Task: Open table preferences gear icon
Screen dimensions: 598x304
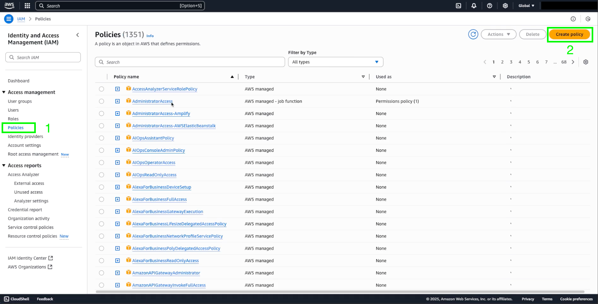Action: (x=586, y=62)
